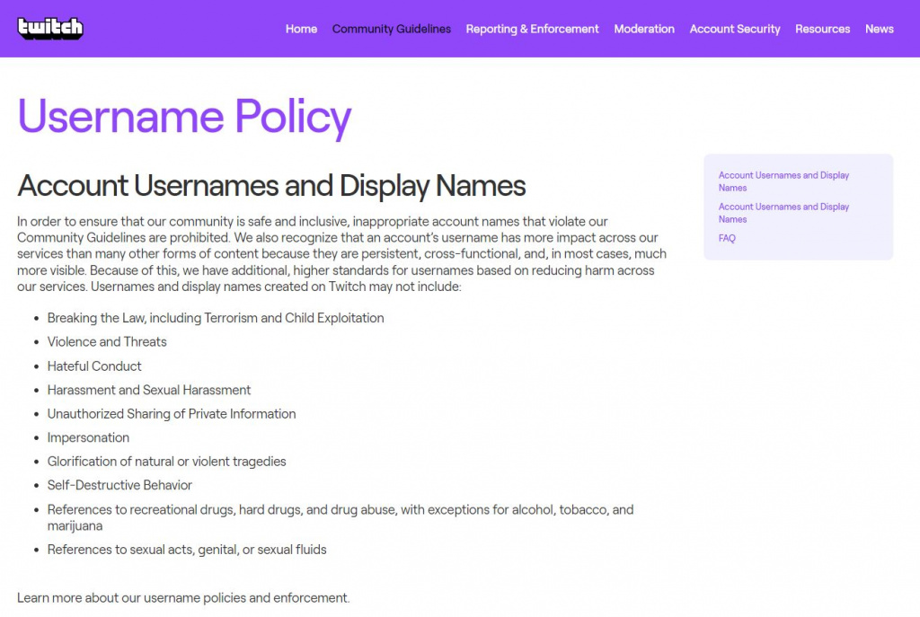Click the bullet on references to recreational drugs

341,517
